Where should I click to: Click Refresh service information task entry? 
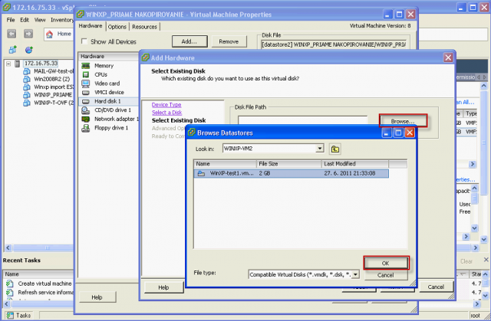[x=45, y=292]
